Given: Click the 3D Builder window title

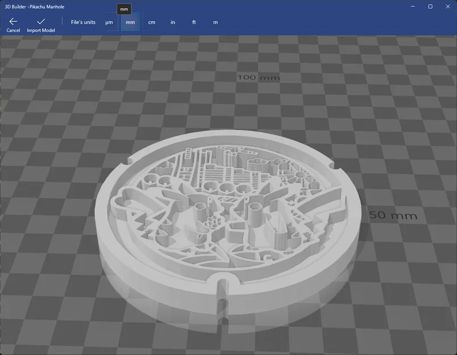Looking at the screenshot, I should pos(35,7).
